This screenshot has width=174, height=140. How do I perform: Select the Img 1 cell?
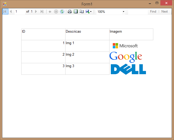(87, 46)
